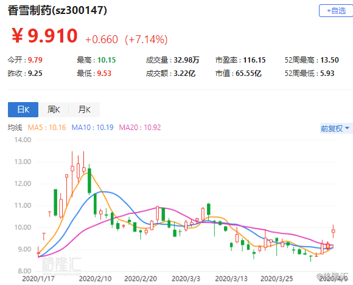353x285 pixels.
Task: Click the 14.00 price axis label
Action: click(23, 140)
